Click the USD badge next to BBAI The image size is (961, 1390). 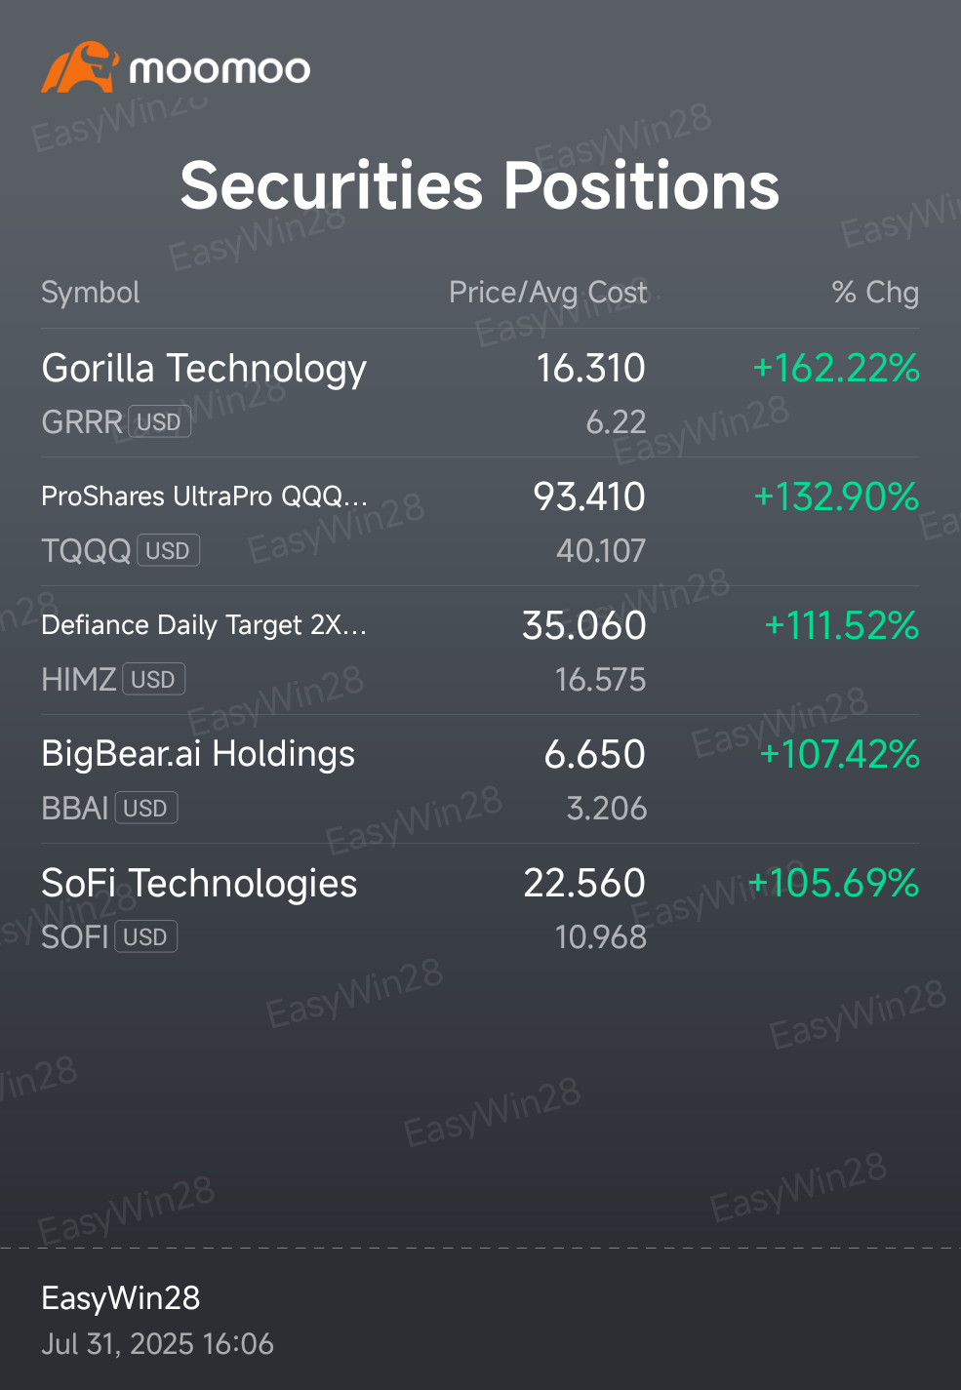146,809
